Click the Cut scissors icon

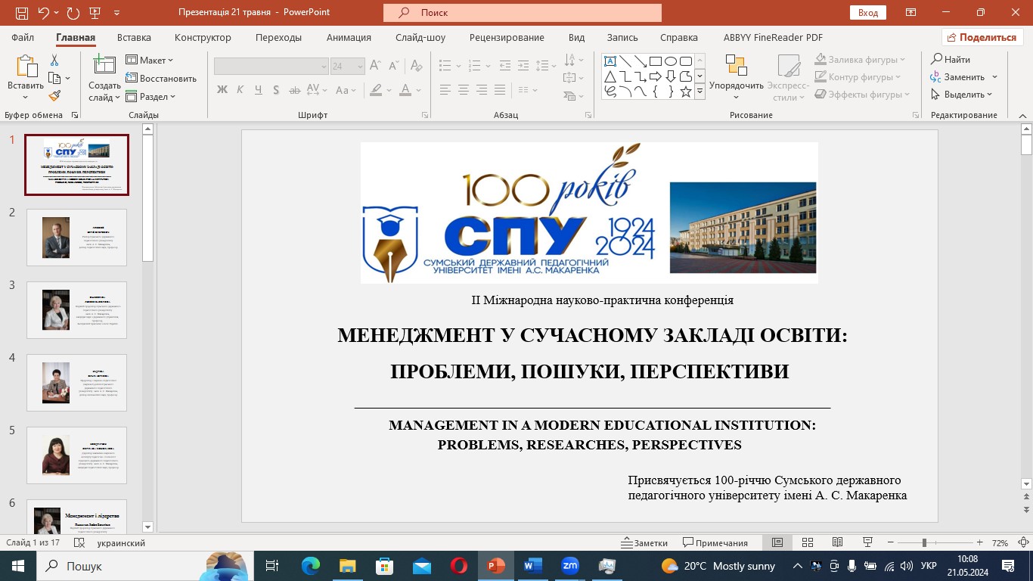54,61
